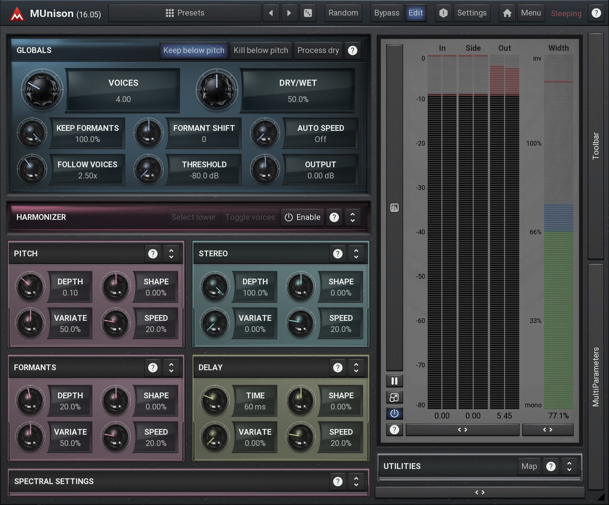Click the Voices value field 4.00
Viewport: 609px width, 505px height.
pos(123,99)
